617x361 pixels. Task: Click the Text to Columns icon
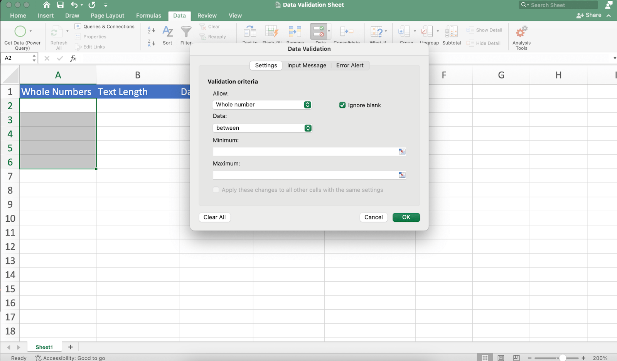click(250, 32)
